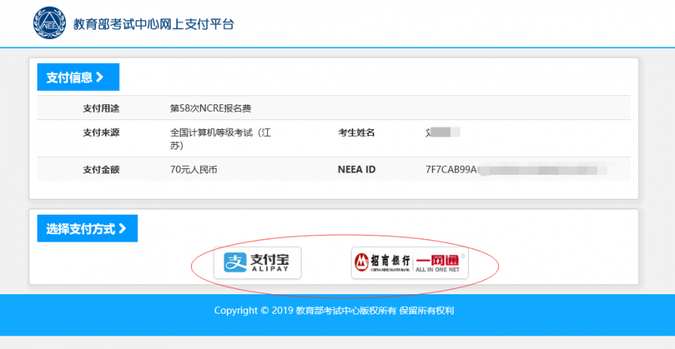This screenshot has width=675, height=349.
Task: Click the arrow beside 选择支付方式
Action: (x=122, y=229)
